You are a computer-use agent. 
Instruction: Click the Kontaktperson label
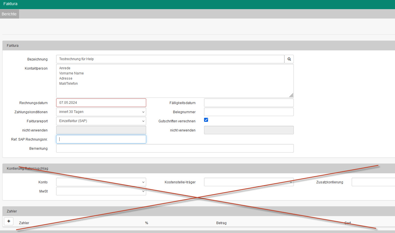pyautogui.click(x=36, y=68)
